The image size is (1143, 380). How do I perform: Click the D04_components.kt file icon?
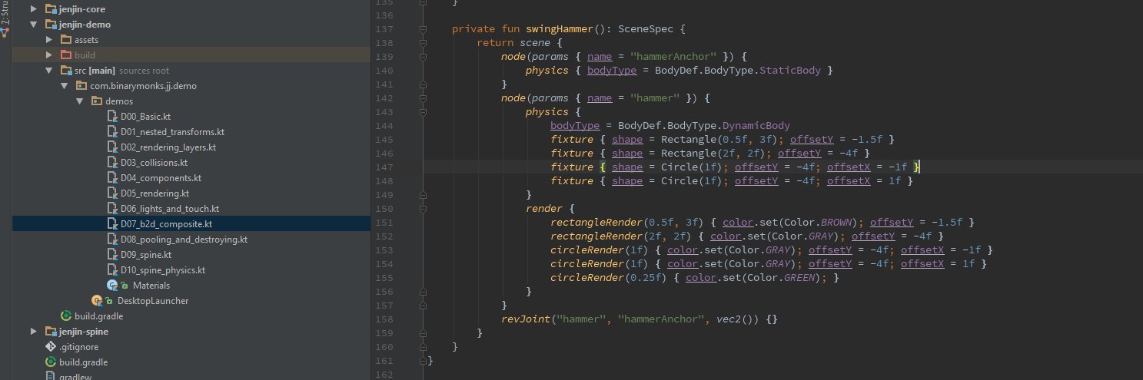[x=112, y=178]
